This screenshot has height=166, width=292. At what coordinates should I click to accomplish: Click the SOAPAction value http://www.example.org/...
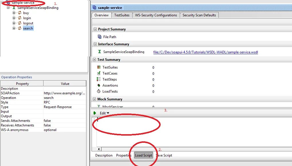coord(64,93)
